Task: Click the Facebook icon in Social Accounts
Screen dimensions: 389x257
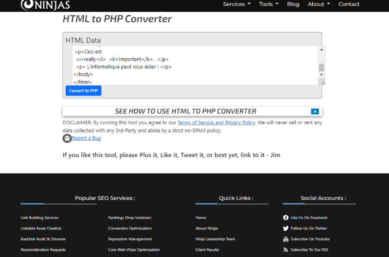Action: click(286, 217)
